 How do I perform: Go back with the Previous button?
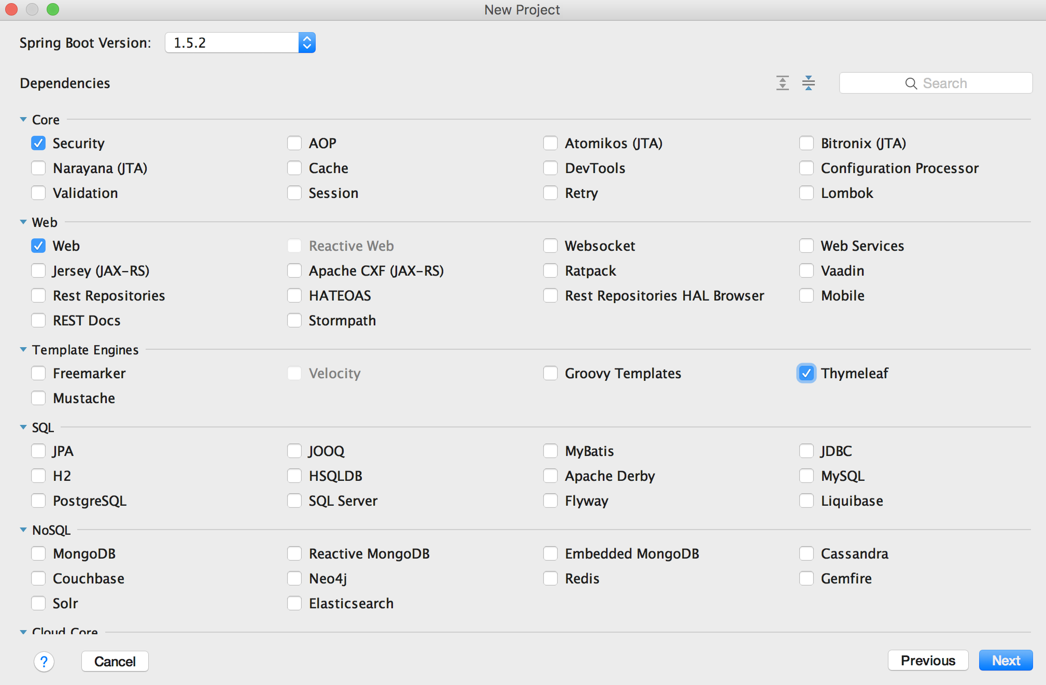928,661
